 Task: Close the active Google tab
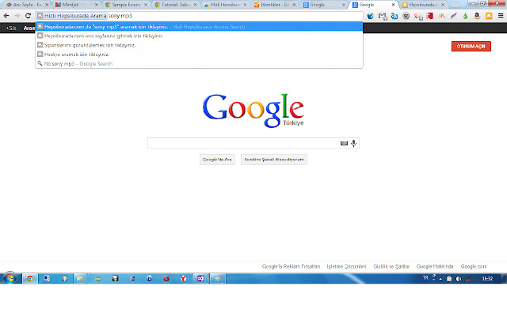[393, 5]
